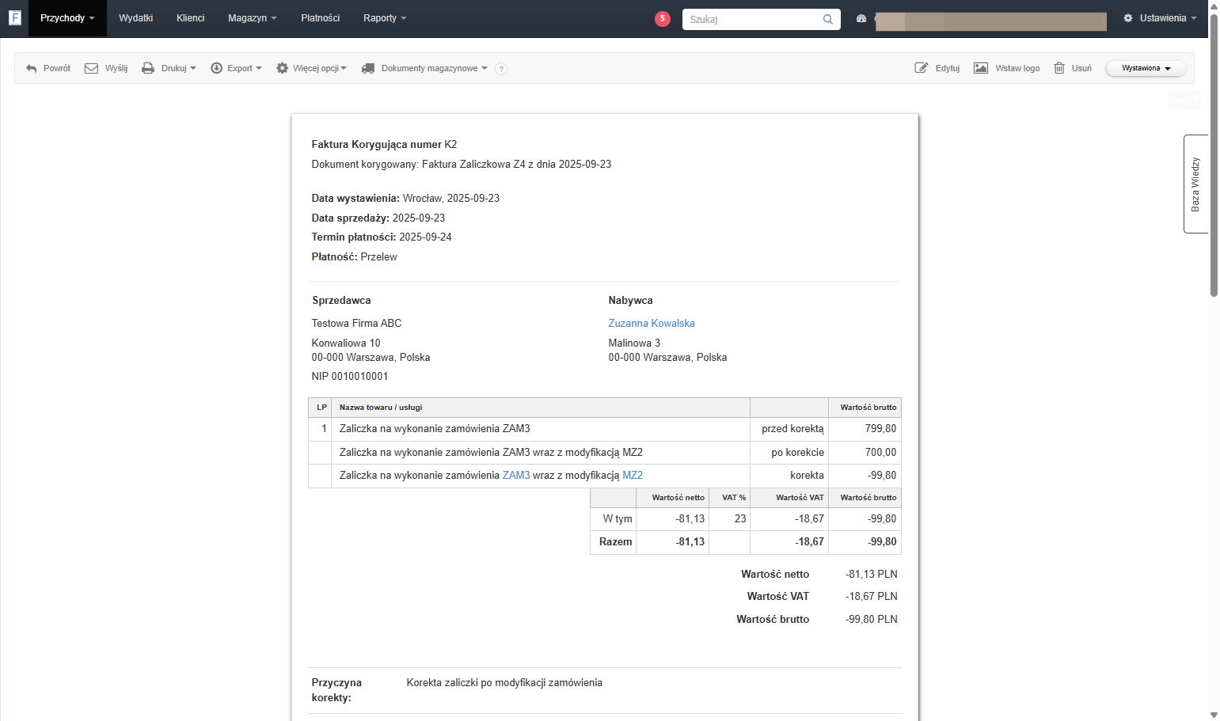Screen dimensions: 1220x721
Task: Select the -99,80 PLN gross value
Action: coord(872,619)
